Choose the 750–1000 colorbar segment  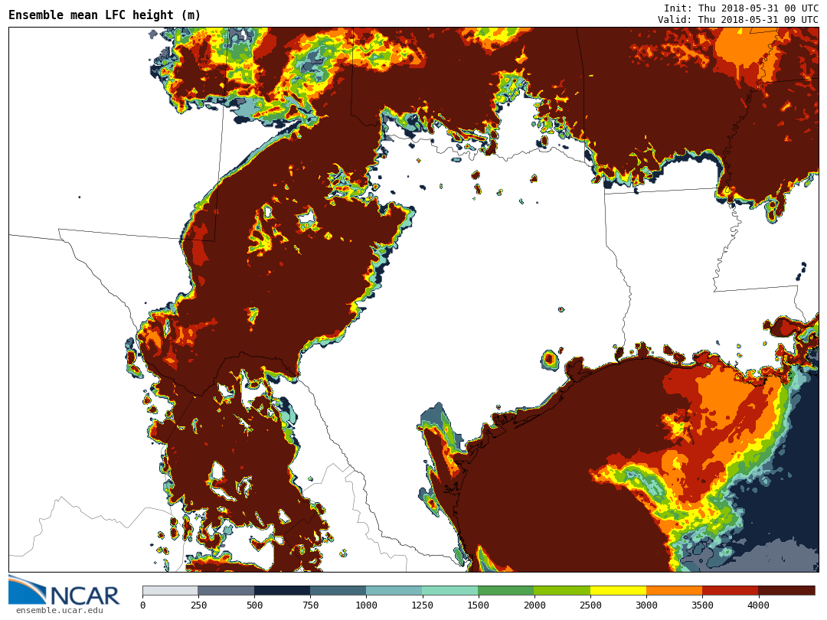(338, 591)
